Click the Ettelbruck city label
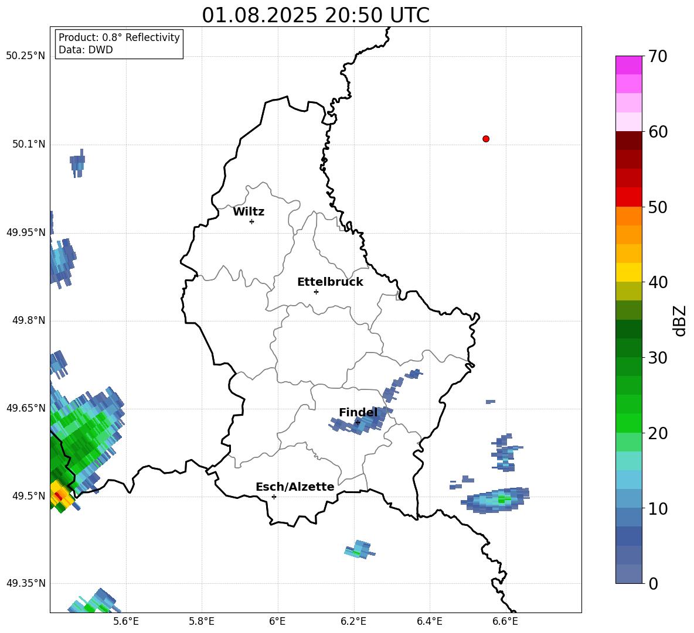 [x=330, y=282]
